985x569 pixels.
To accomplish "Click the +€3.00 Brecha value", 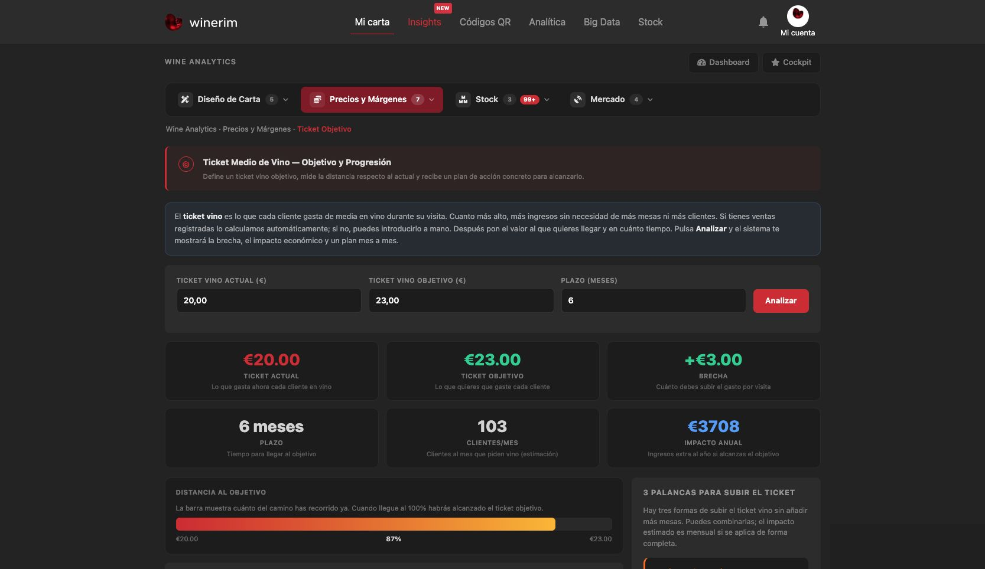I will point(713,360).
